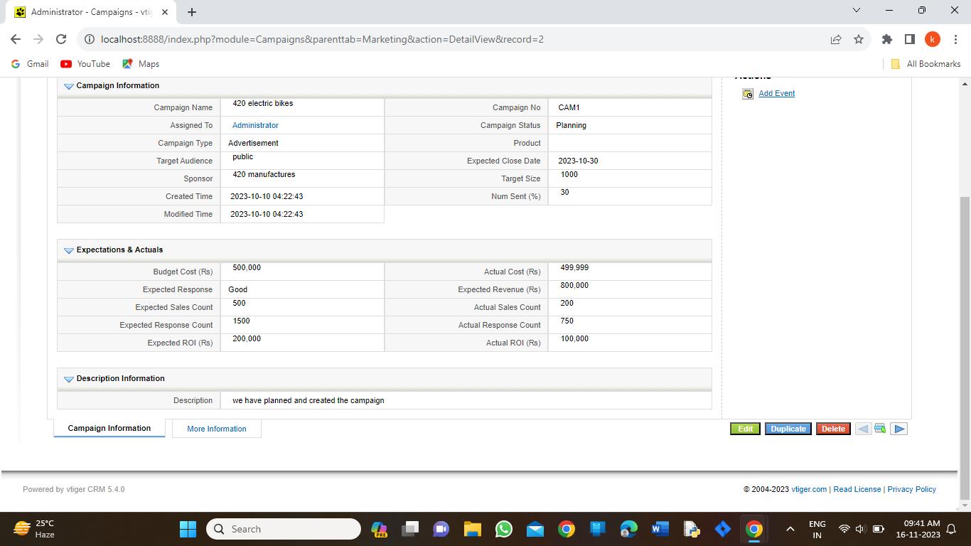The image size is (971, 546).
Task: Open YouTube from the bookmarks bar
Action: [x=85, y=63]
